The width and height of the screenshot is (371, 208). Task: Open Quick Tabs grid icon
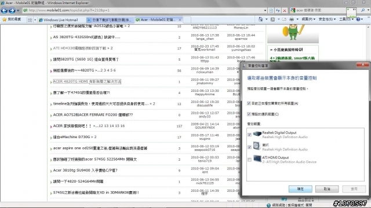point(30,20)
